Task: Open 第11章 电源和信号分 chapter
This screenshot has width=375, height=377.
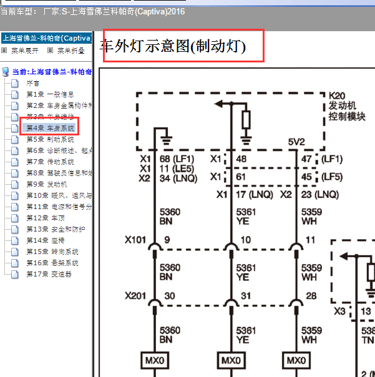Action: click(59, 207)
